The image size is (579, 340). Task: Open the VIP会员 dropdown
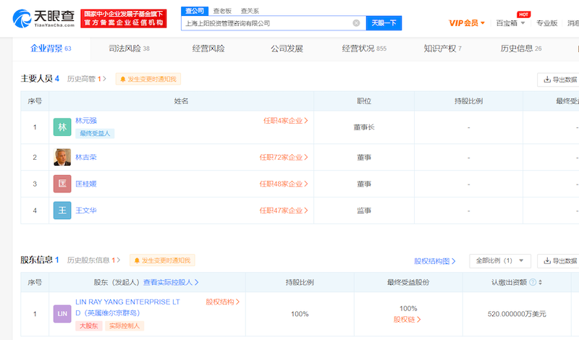coord(467,23)
